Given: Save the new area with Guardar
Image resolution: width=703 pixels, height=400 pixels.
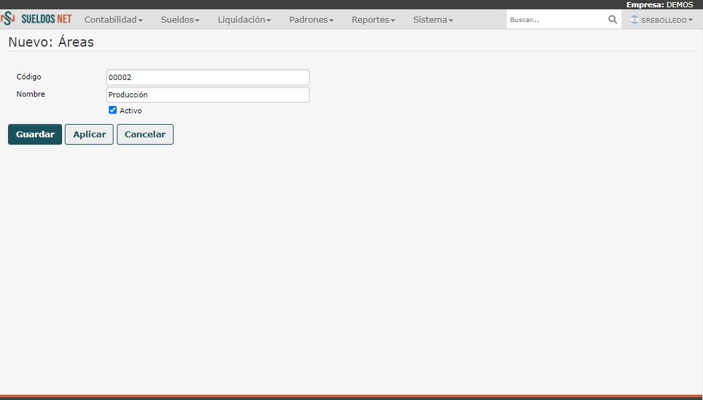Looking at the screenshot, I should pyautogui.click(x=35, y=135).
